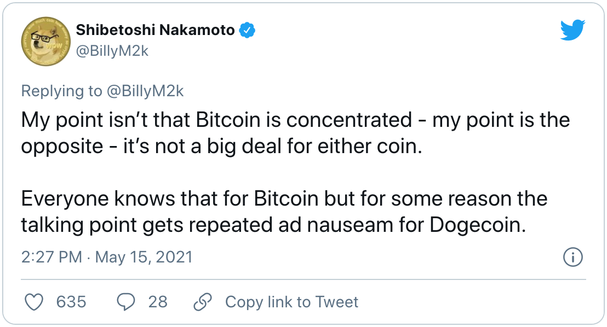Viewport: 607px width, 327px height.
Task: Click the divider line above the action row
Action: (303, 279)
